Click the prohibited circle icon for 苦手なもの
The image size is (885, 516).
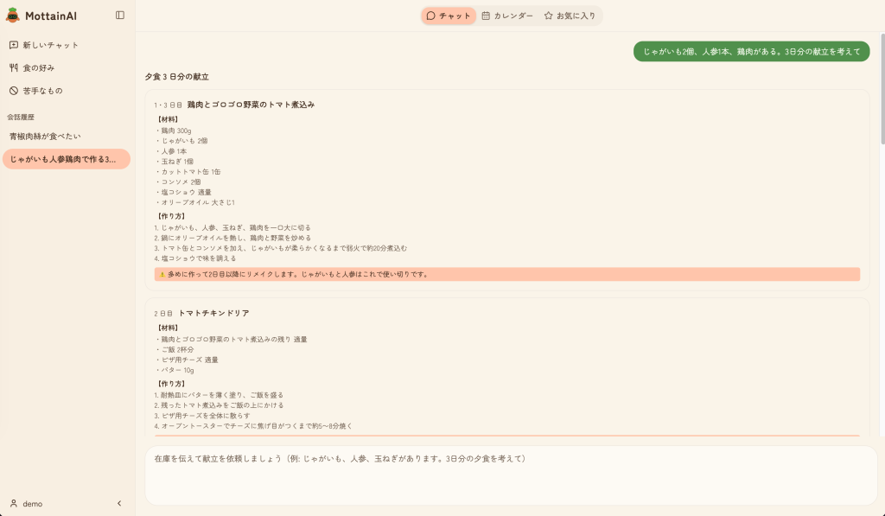(x=14, y=91)
